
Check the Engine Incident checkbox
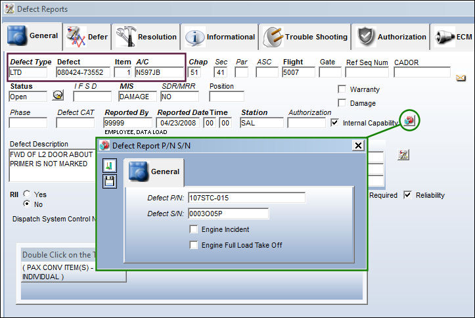pyautogui.click(x=194, y=229)
